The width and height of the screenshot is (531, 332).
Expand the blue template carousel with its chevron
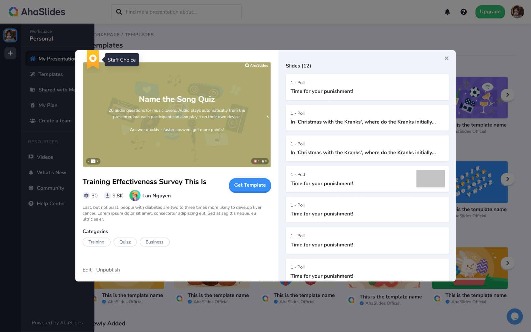coord(507,179)
